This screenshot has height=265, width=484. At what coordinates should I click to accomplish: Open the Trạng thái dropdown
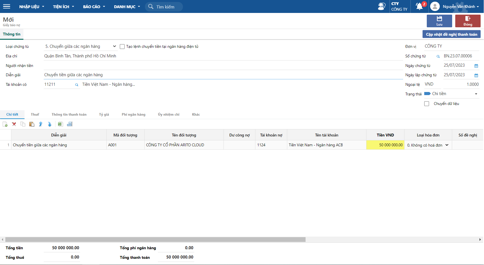[476, 94]
